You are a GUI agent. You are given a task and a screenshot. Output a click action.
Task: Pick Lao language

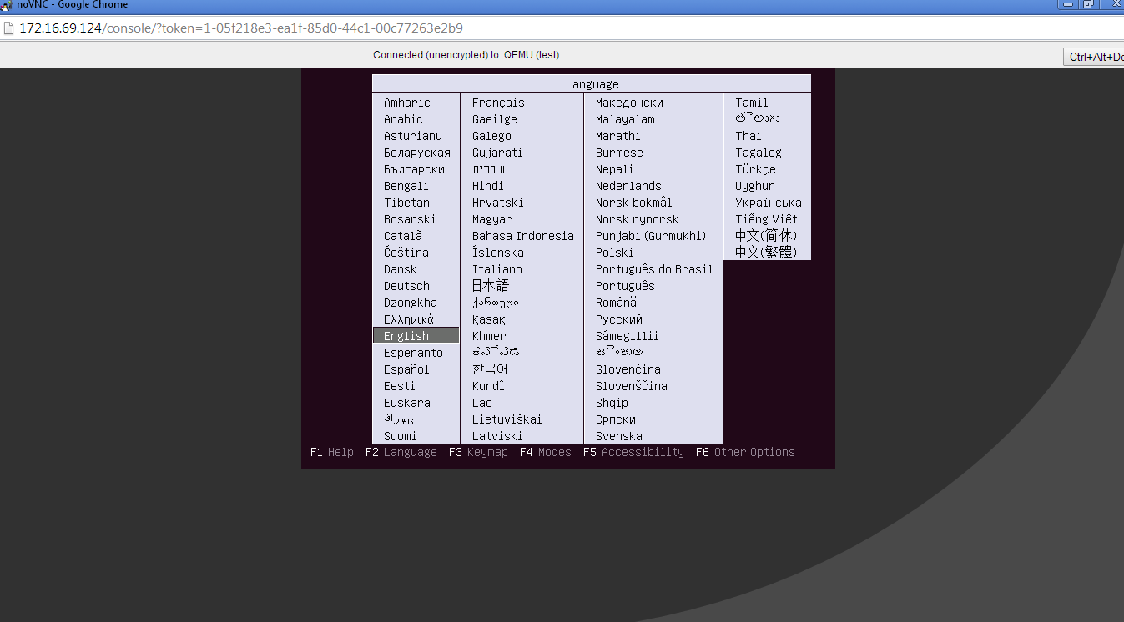(x=482, y=403)
